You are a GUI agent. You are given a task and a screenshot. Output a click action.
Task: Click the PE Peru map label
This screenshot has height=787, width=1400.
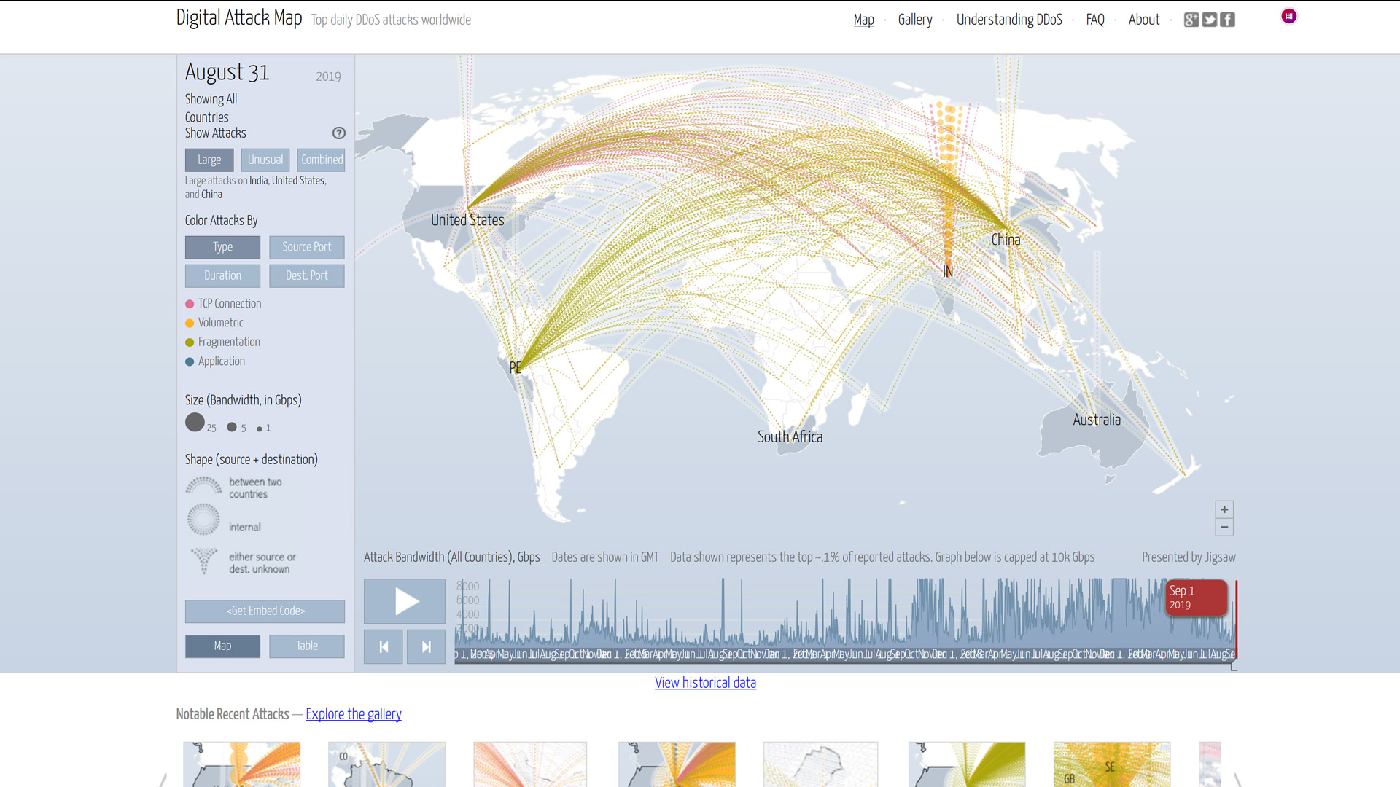point(516,368)
